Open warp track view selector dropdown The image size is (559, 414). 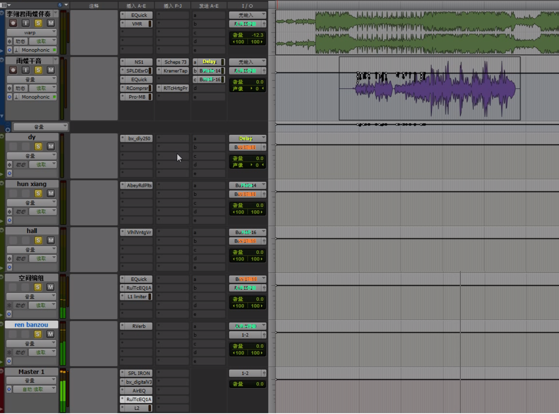point(32,32)
